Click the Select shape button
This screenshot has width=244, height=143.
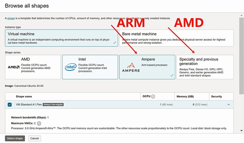15,138
